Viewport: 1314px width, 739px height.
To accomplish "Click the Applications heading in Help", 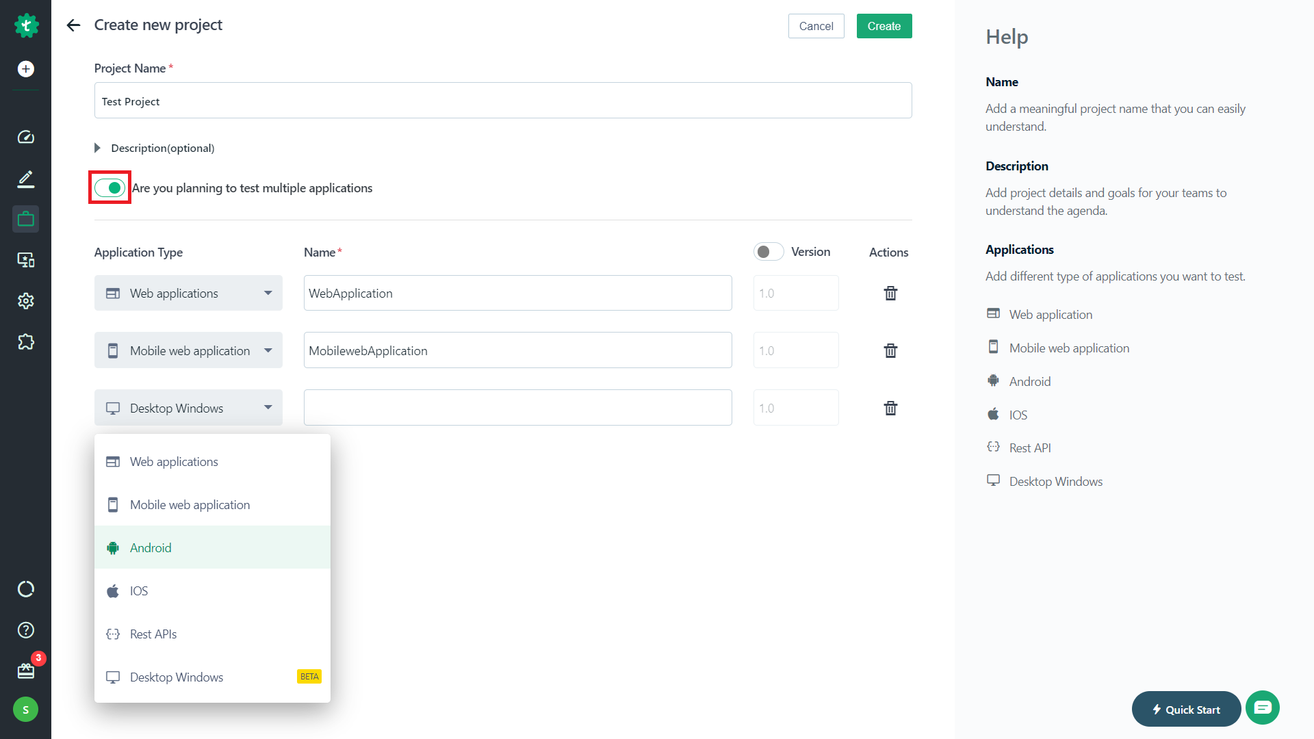I will coord(1020,249).
